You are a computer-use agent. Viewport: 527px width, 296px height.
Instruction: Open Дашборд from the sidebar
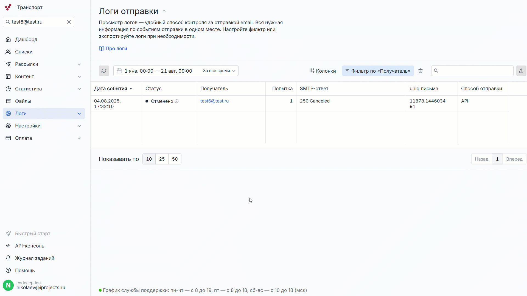click(x=26, y=39)
